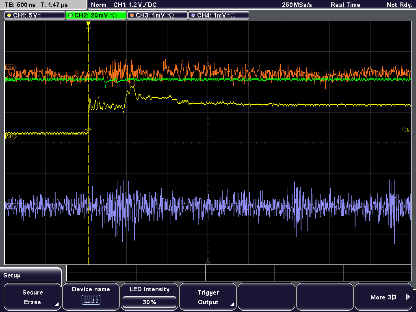Viewport: 416px width, 312px height.
Task: Click the blue CH4 indicator dot
Action: 193,15
